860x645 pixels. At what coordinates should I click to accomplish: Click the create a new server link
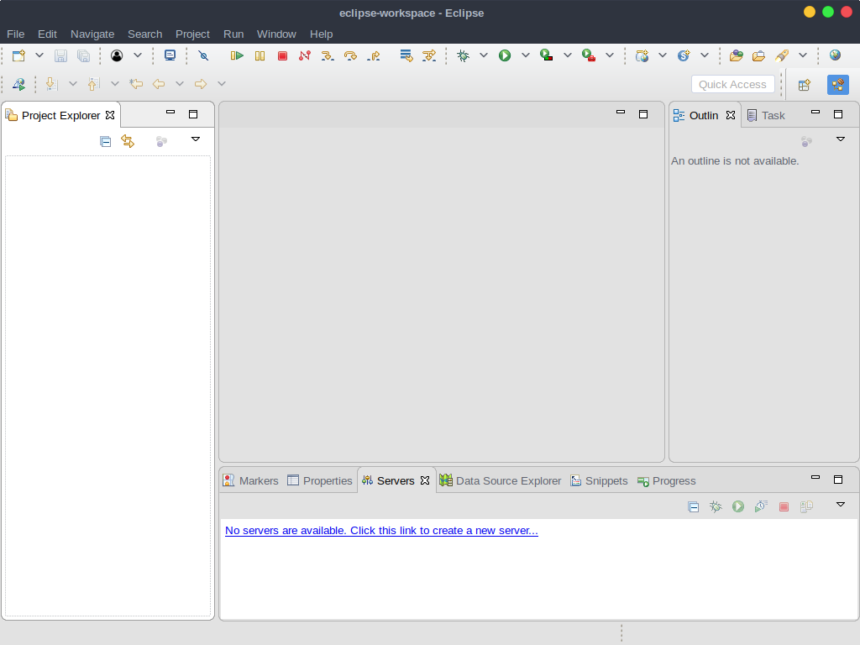(381, 531)
